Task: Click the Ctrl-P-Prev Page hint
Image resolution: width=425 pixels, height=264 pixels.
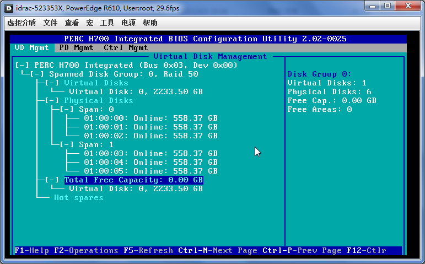Action: [302, 250]
